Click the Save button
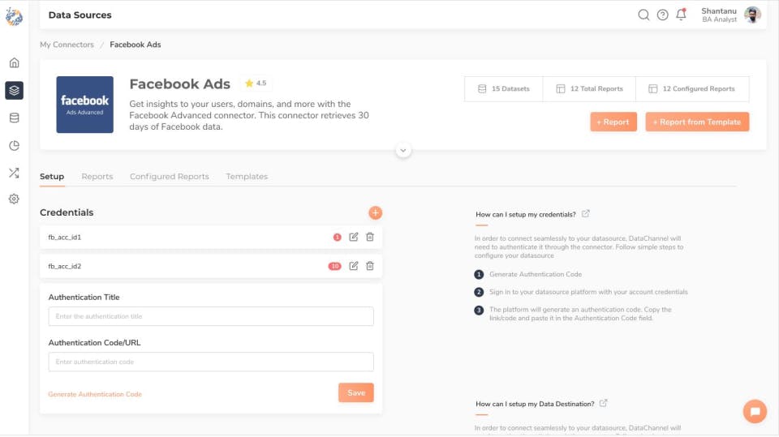This screenshot has height=437, width=779. pyautogui.click(x=356, y=392)
